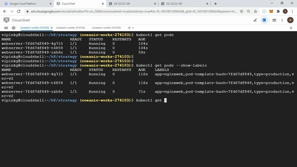297x167 pixels.
Task: Switch to the second oceanic-works-274103 terminal tab
Action: click(71, 28)
